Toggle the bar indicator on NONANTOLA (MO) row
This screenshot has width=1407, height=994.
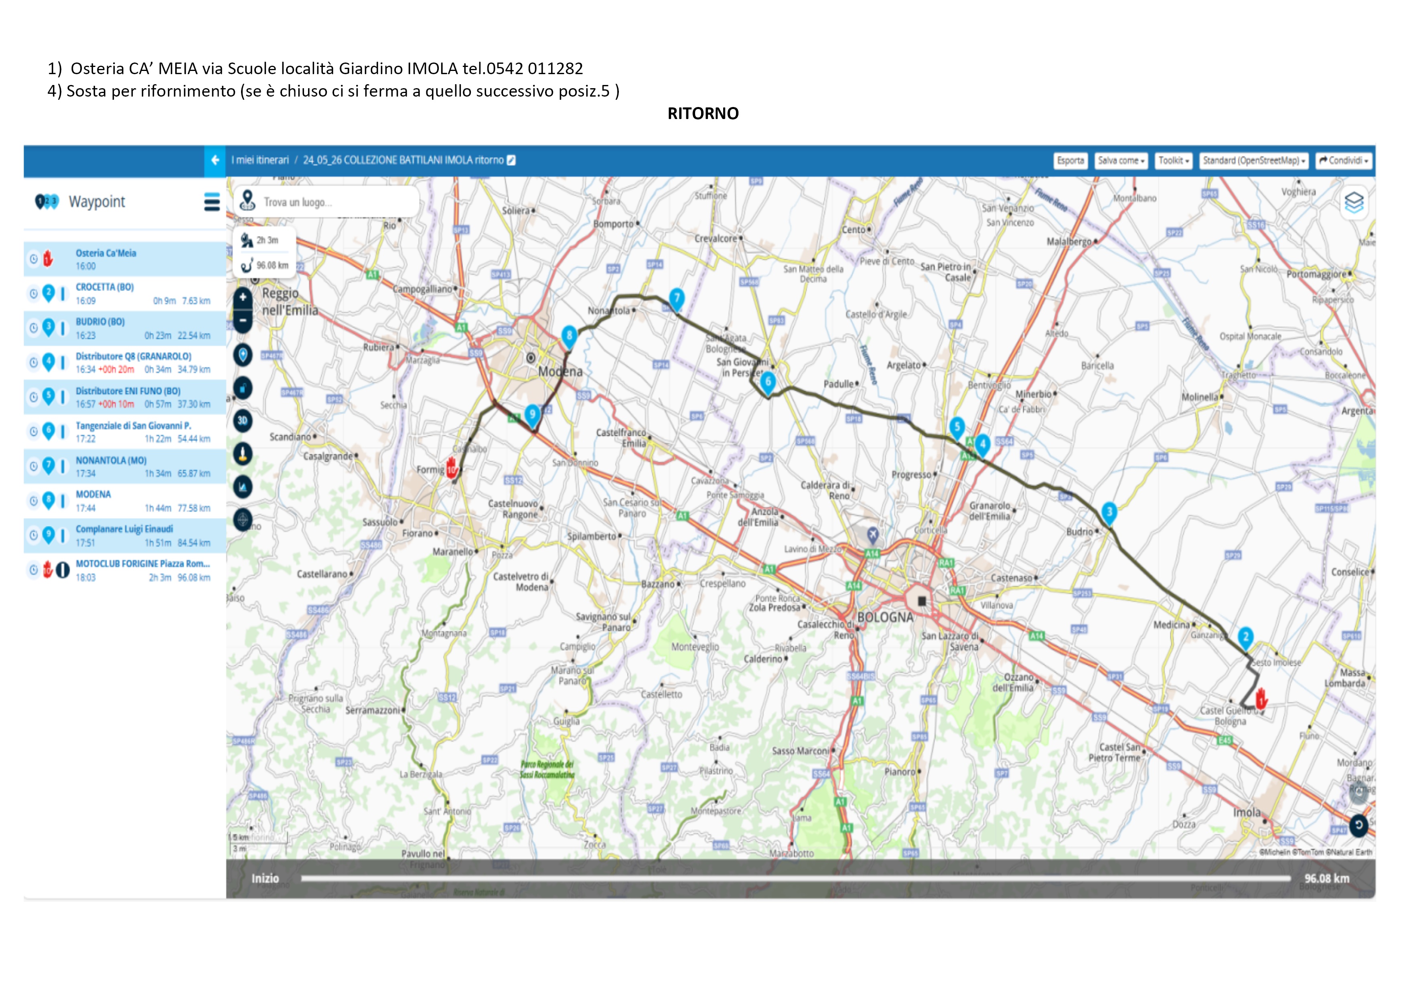click(x=63, y=467)
